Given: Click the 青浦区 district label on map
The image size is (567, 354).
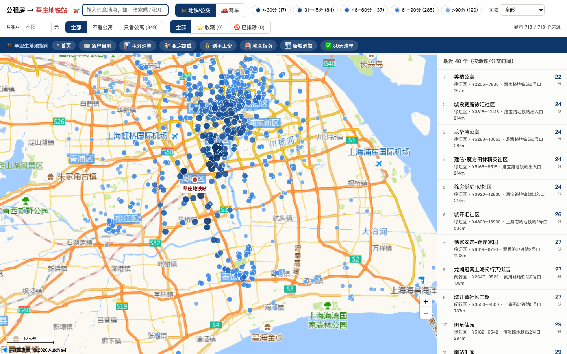Looking at the screenshot, I should [x=82, y=159].
